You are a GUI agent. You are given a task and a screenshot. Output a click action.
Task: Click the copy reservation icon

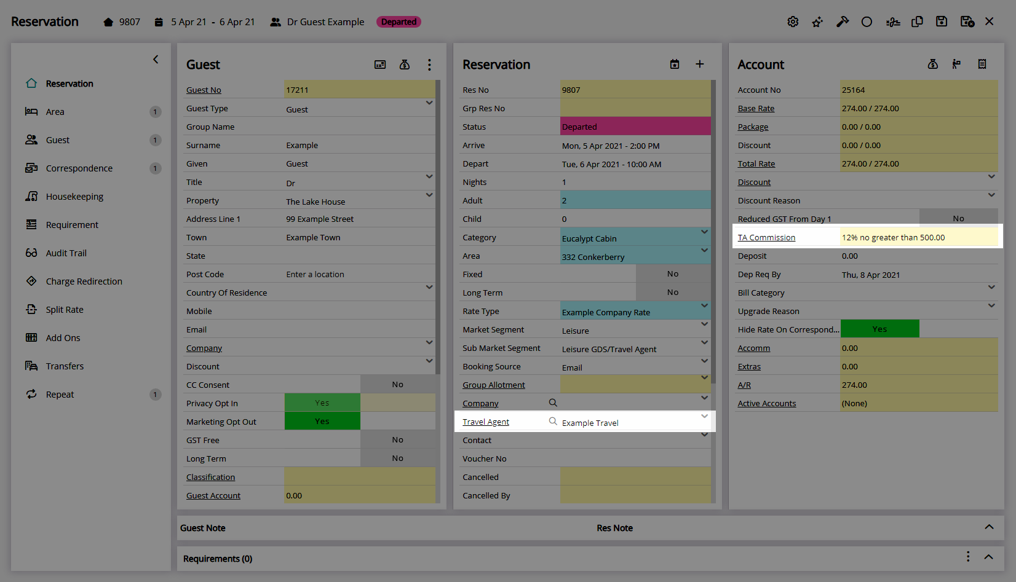click(x=917, y=22)
